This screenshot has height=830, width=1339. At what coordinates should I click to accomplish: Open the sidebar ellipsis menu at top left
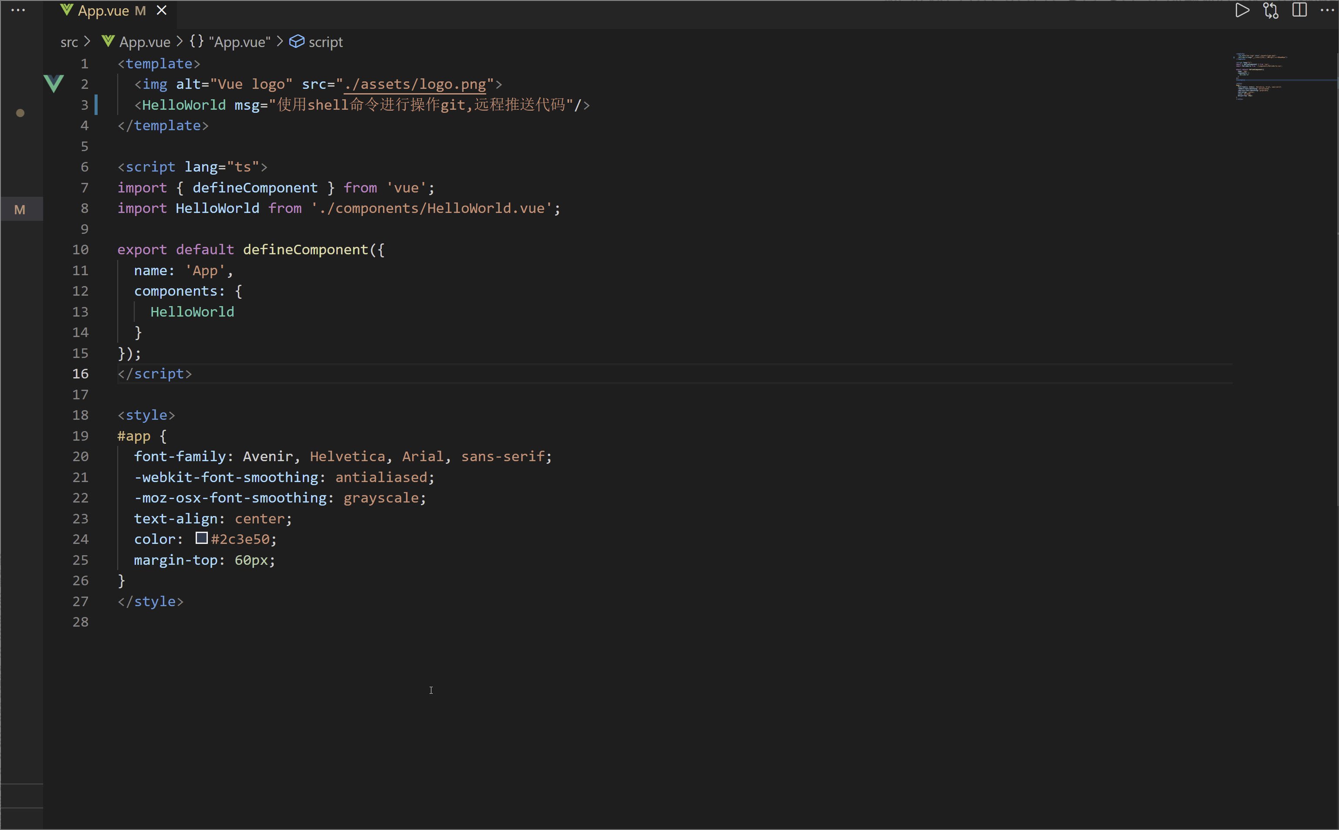(18, 10)
